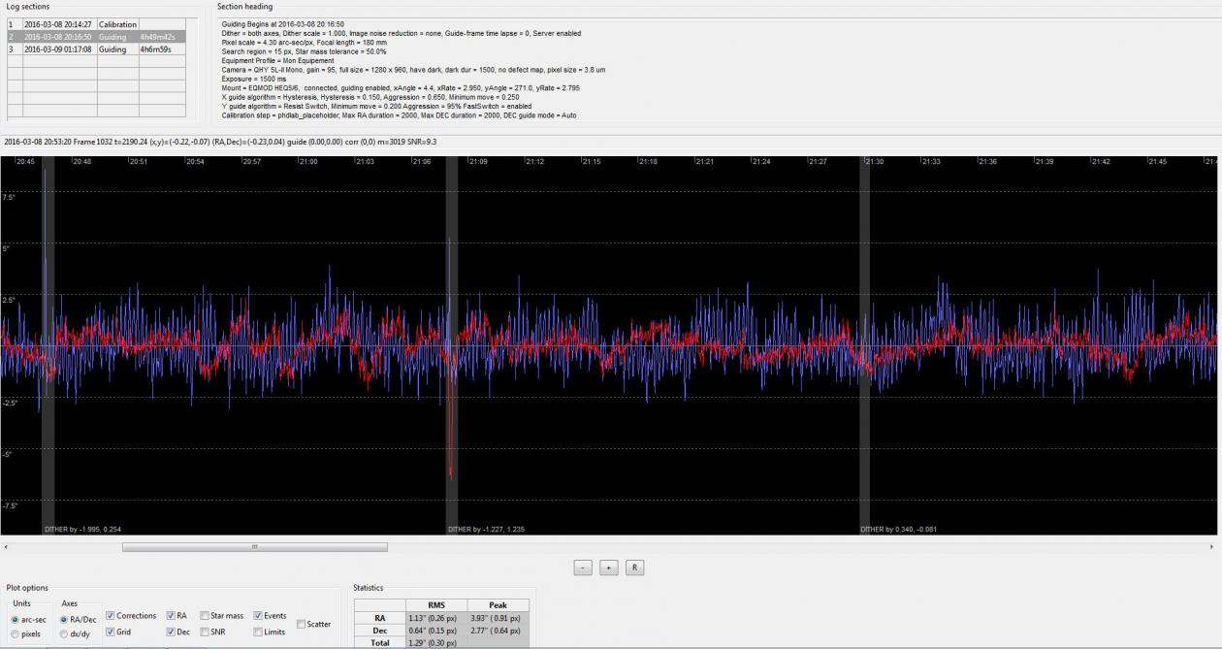Click the 'DITHER by -1.995, 0.254' event marker
The image size is (1222, 649).
point(83,530)
